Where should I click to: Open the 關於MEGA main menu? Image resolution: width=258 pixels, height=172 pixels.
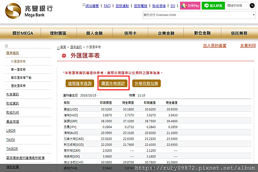pyautogui.click(x=23, y=33)
